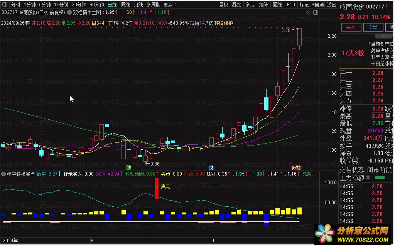Image resolution: width=395 pixels, height=246 pixels.
Task: Click the 买入 buy button
Action: pos(351,27)
